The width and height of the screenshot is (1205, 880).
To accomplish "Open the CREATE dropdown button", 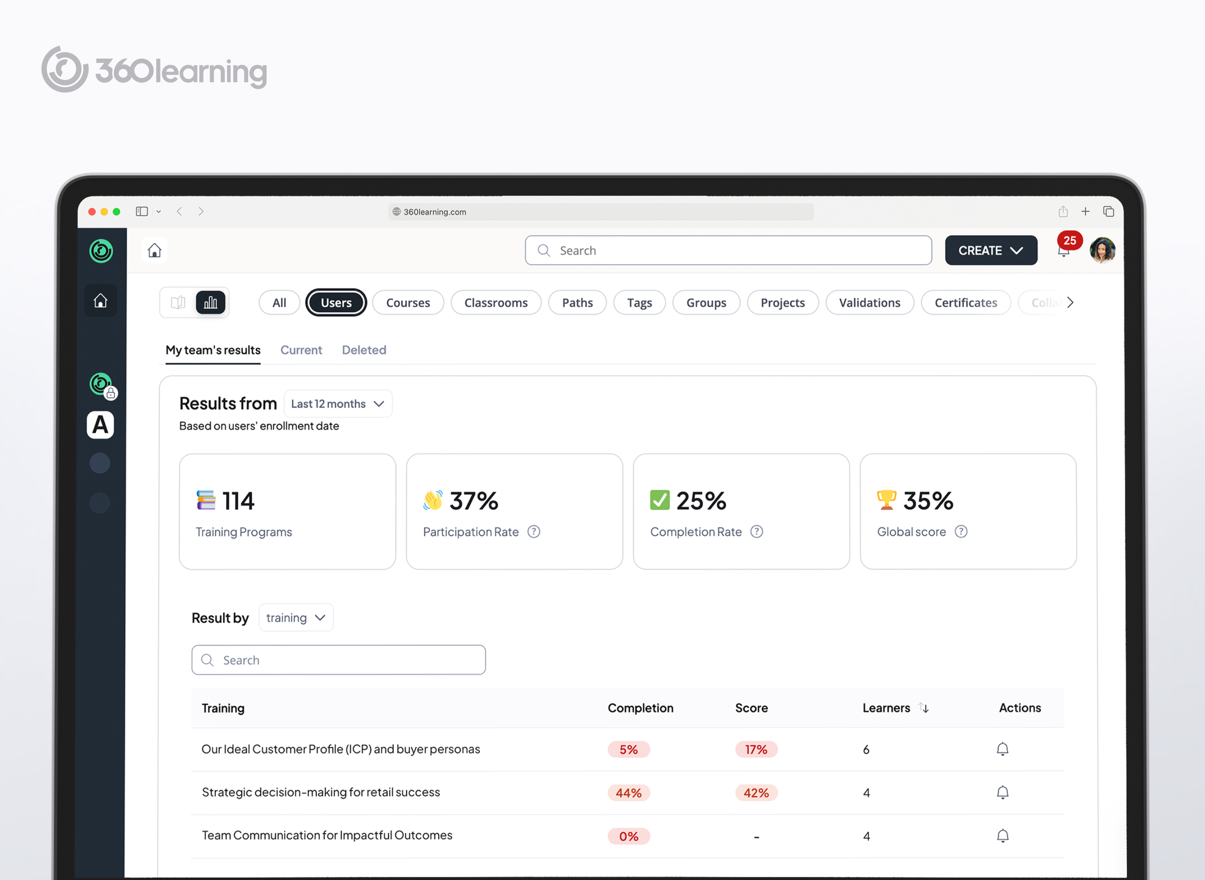I will tap(991, 251).
